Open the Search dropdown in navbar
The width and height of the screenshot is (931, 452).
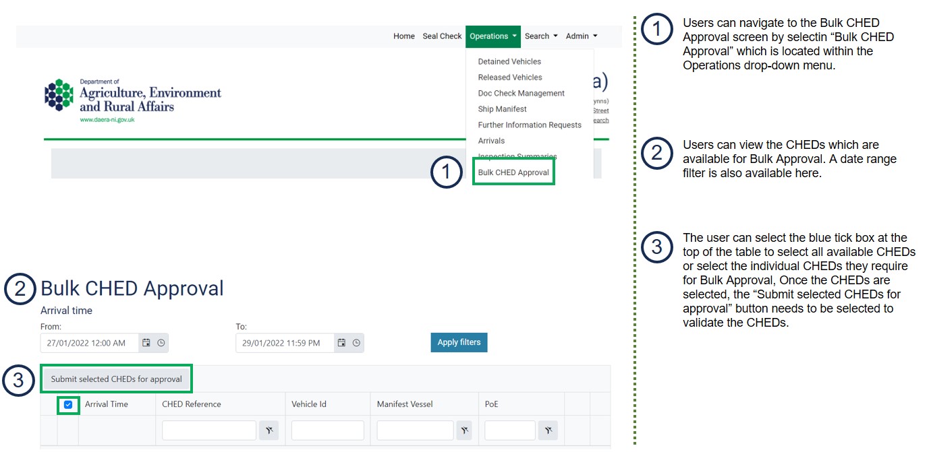[541, 36]
